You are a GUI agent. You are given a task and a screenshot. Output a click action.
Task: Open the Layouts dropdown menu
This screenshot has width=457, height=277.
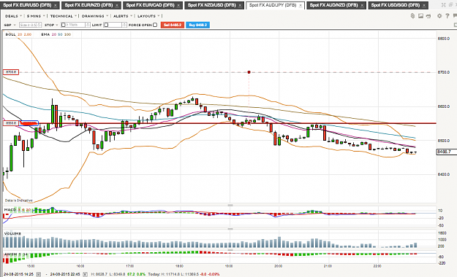(x=148, y=16)
